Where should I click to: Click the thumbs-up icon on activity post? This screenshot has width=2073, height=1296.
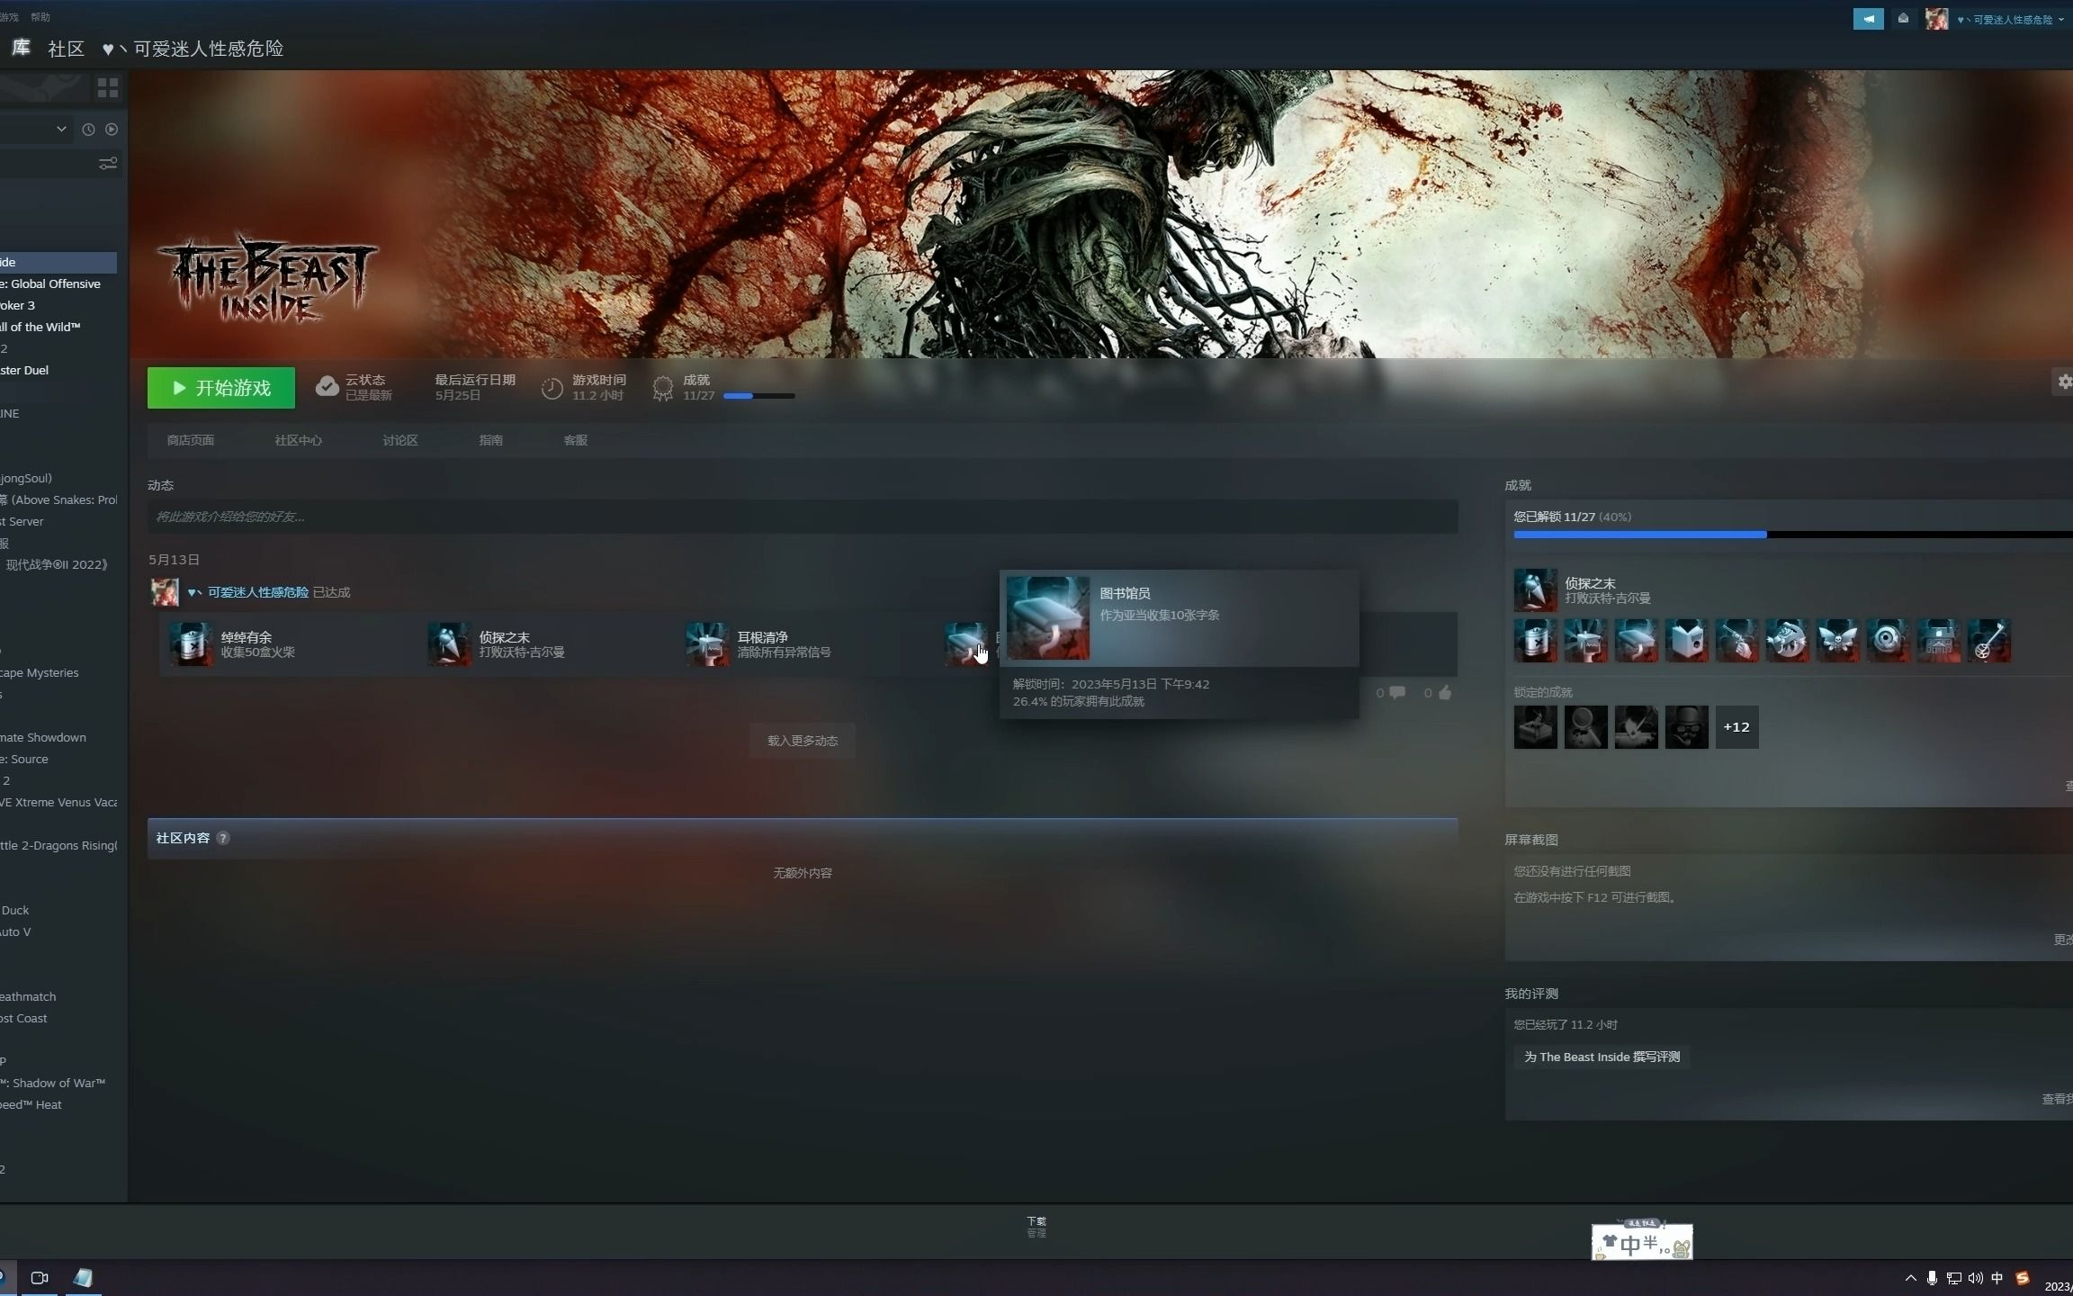(1445, 692)
